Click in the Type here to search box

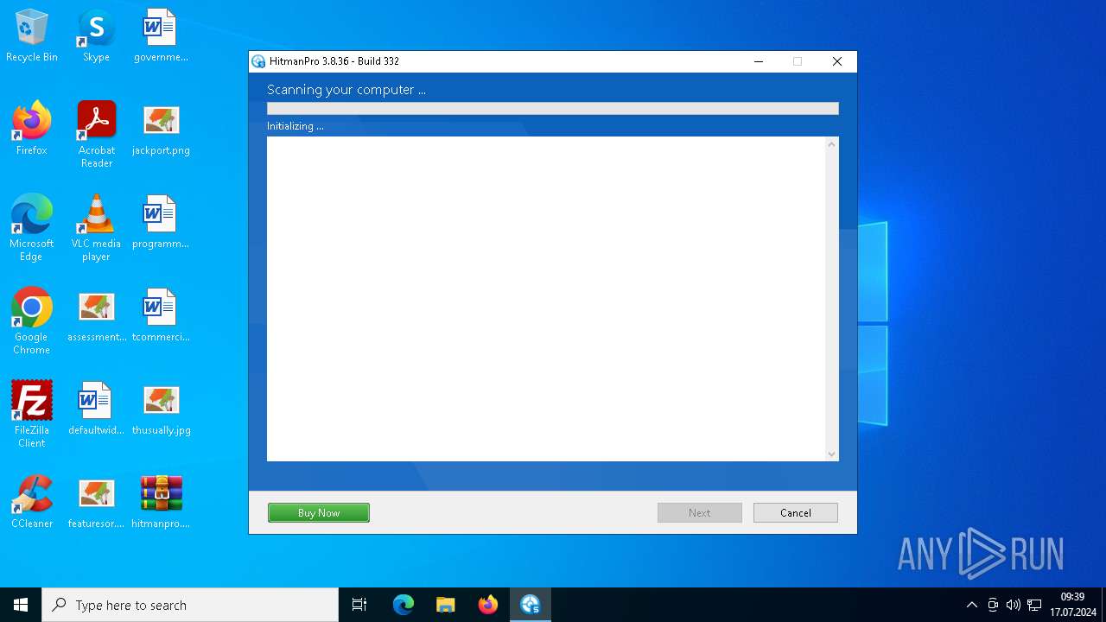tap(190, 605)
